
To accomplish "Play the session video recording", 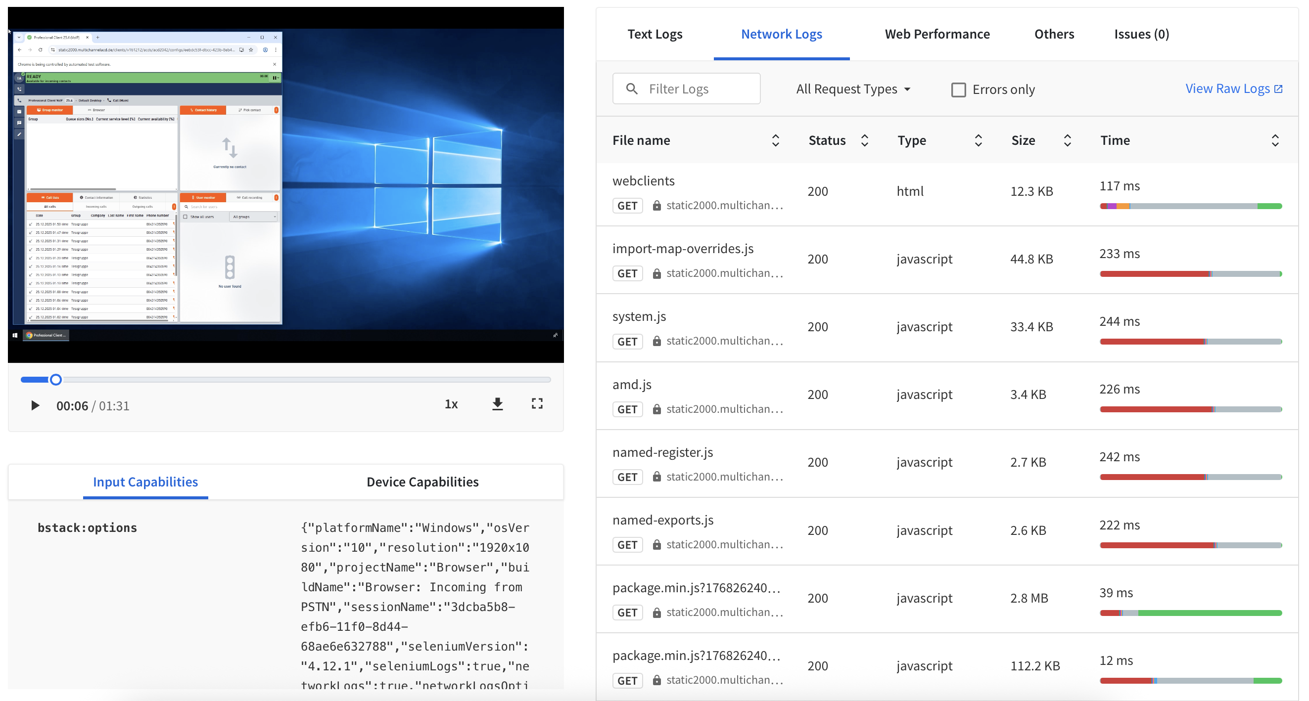I will point(35,405).
